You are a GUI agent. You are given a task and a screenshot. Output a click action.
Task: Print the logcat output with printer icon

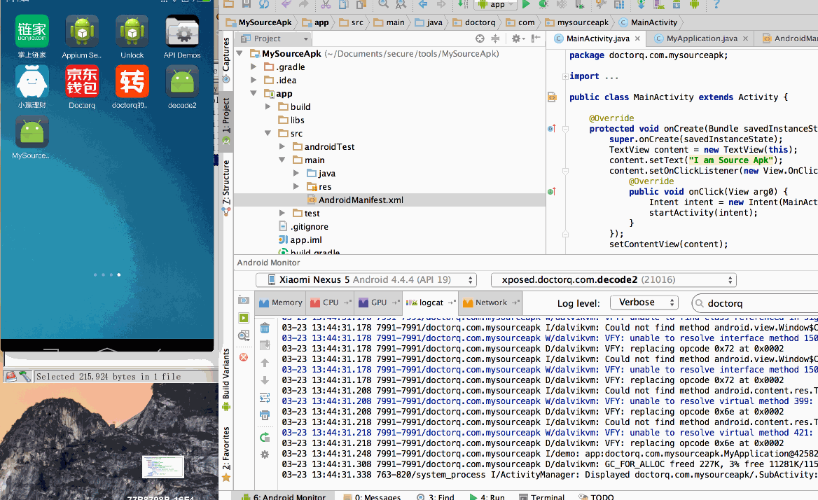[x=265, y=415]
